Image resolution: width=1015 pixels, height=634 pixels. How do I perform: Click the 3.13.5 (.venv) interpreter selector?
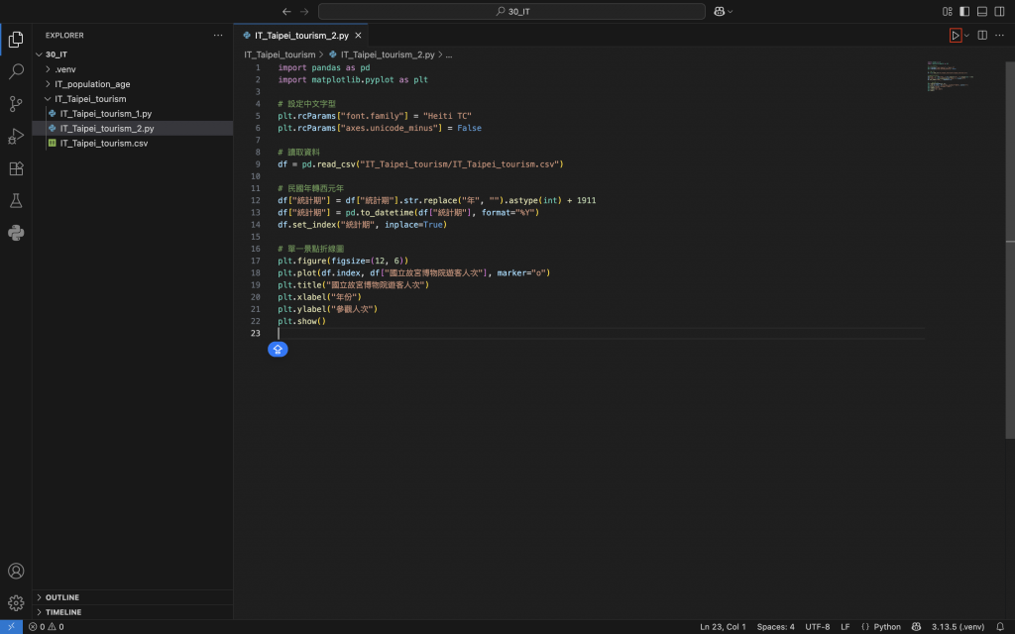[959, 627]
